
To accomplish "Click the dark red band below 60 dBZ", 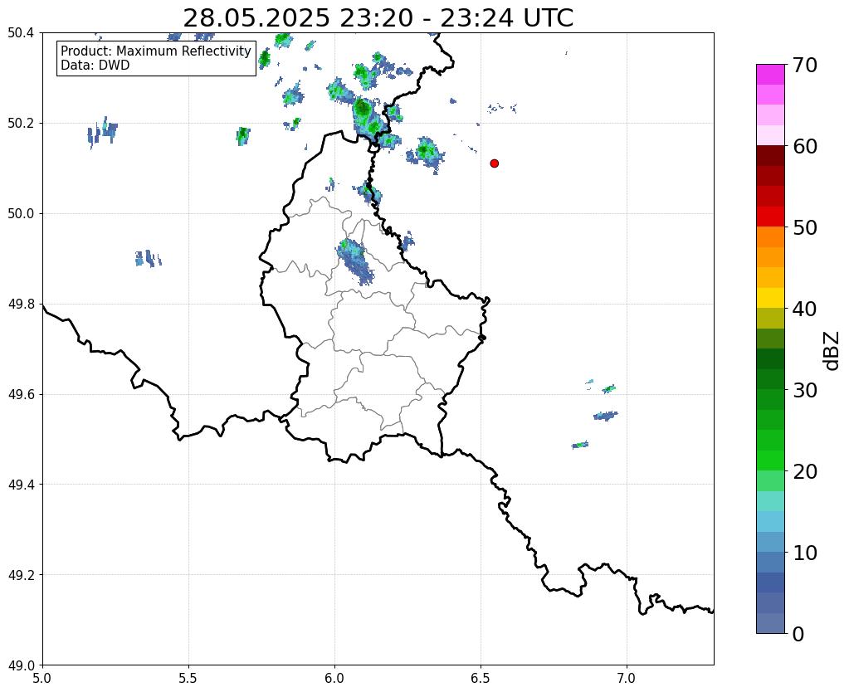I will (770, 155).
